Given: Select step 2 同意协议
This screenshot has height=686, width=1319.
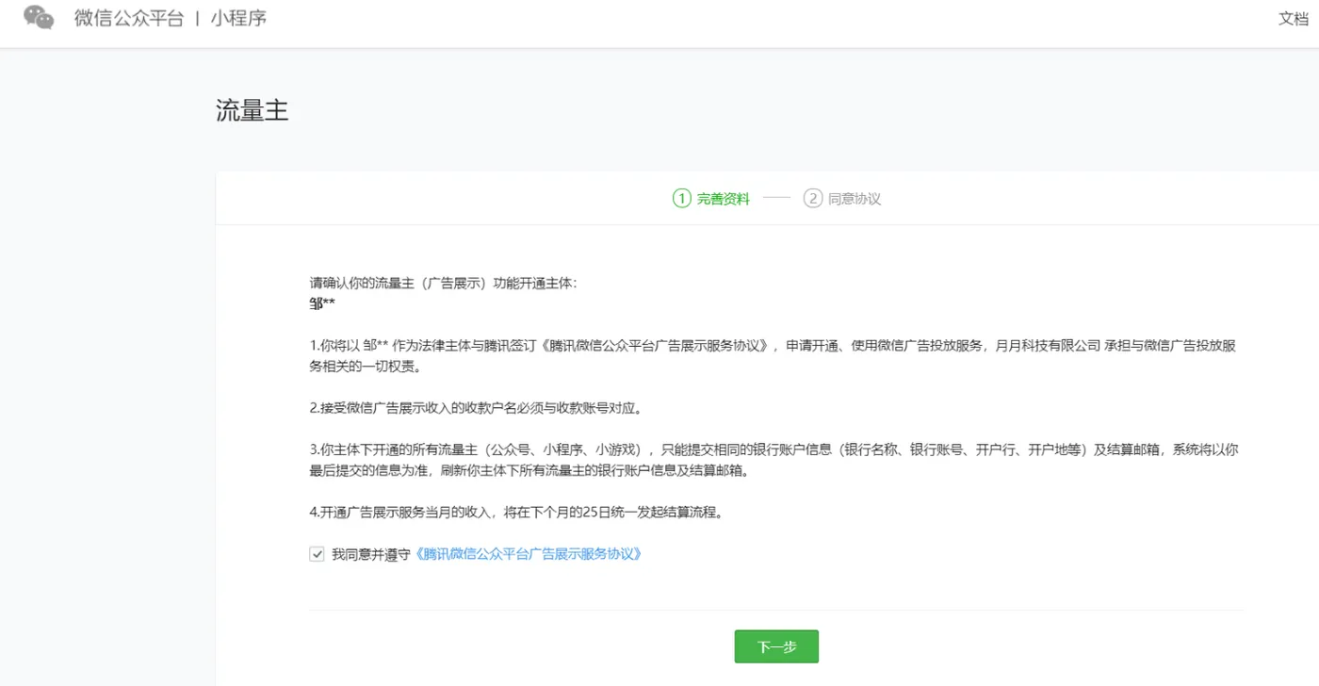Looking at the screenshot, I should pyautogui.click(x=842, y=199).
